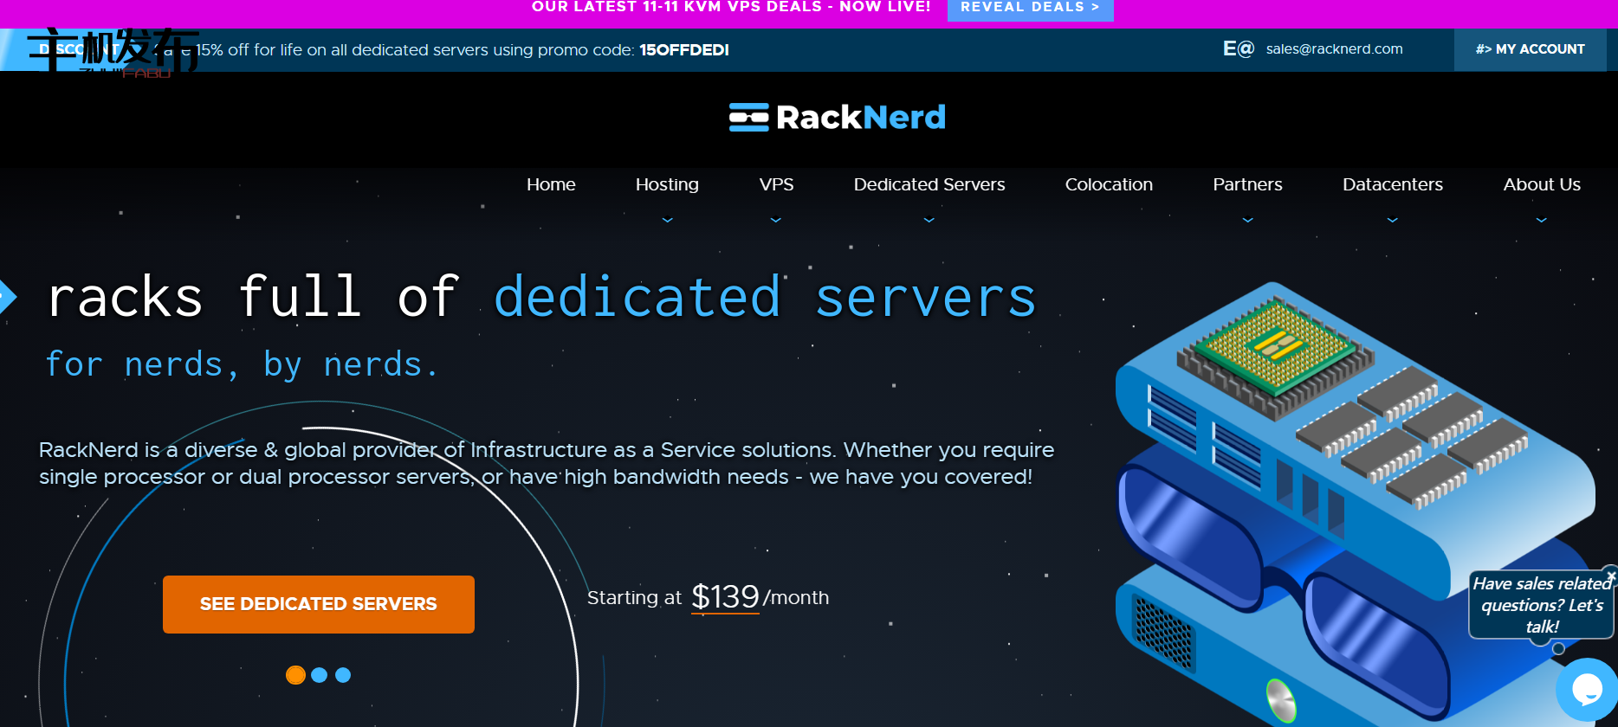Open the My Account link
Image resolution: width=1618 pixels, height=727 pixels.
1530,49
